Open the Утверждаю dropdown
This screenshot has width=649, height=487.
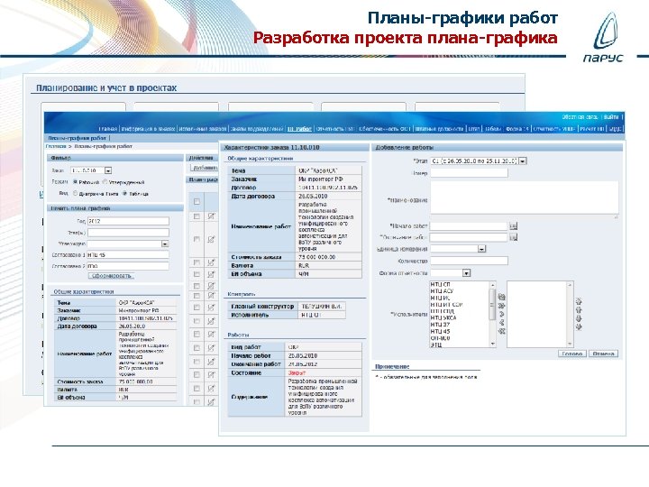pos(165,243)
